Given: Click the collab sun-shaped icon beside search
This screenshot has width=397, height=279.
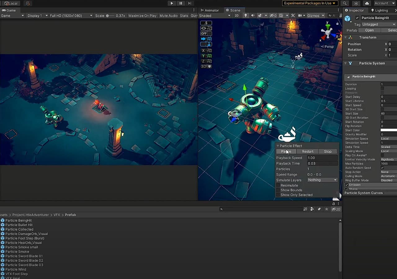Looking at the screenshot, I should (356, 3).
